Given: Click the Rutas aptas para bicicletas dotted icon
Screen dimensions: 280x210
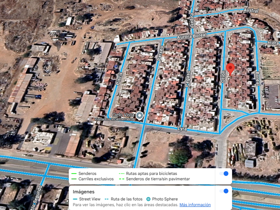Looking at the screenshot, I should [121, 174].
